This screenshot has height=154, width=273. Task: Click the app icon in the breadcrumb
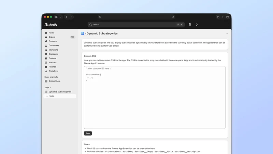83,33
